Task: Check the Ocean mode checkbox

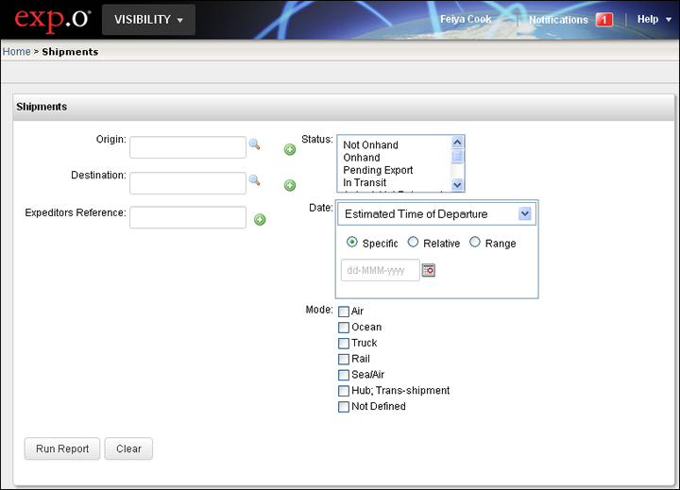Action: point(344,328)
